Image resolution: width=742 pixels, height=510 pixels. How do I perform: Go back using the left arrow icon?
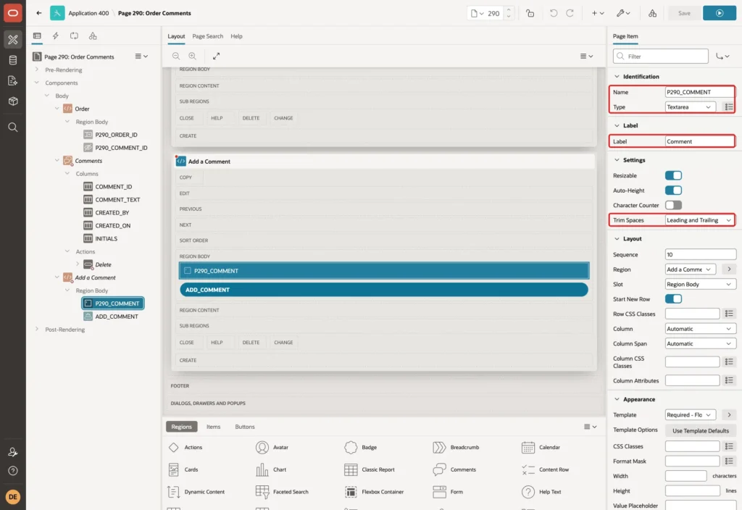pos(39,13)
